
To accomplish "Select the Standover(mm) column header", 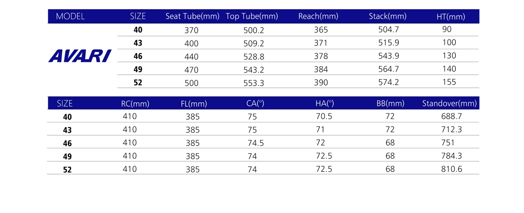I will (x=449, y=103).
